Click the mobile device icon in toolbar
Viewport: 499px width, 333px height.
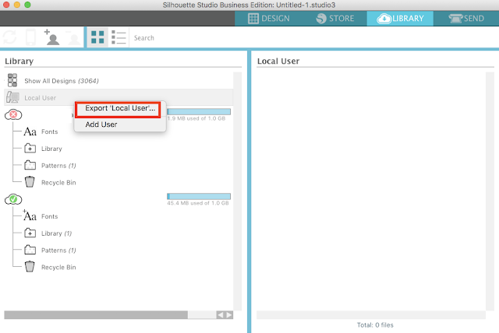31,37
